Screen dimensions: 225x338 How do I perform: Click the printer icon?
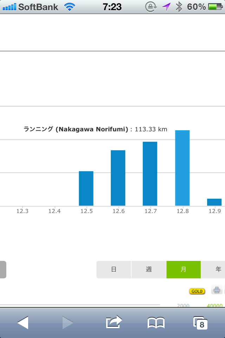[x=217, y=290]
